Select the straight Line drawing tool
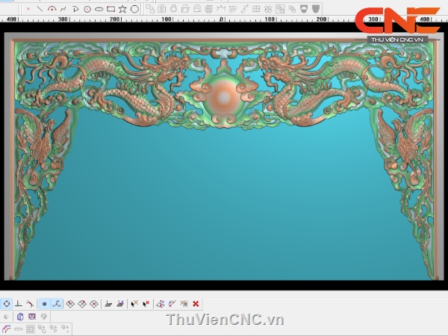Image resolution: width=448 pixels, height=336 pixels. pyautogui.click(x=40, y=9)
